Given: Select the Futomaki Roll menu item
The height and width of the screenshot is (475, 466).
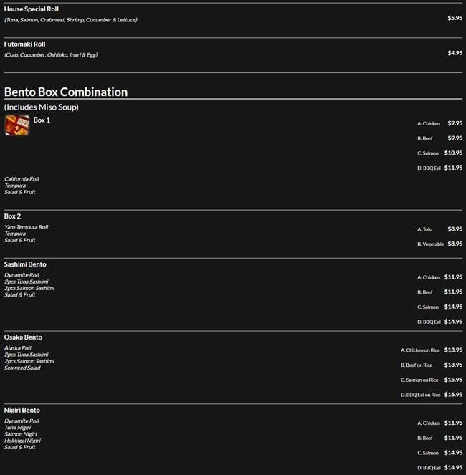Looking at the screenshot, I should pyautogui.click(x=25, y=44).
